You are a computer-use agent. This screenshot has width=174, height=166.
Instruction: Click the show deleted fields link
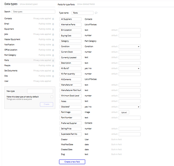click(86, 4)
